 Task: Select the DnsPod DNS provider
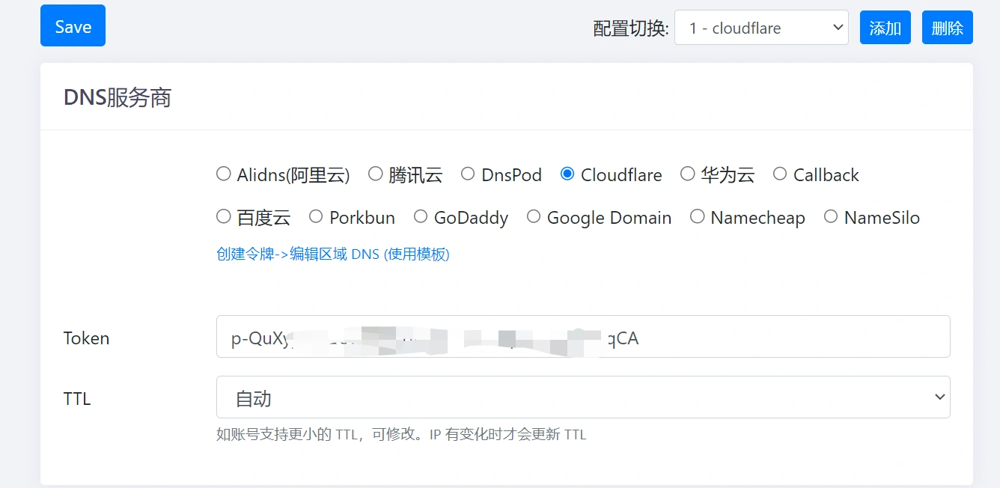coord(468,173)
